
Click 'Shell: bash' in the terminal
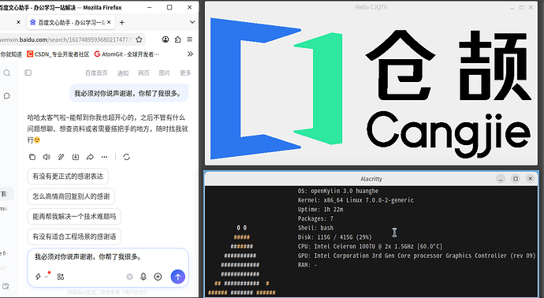pos(315,228)
